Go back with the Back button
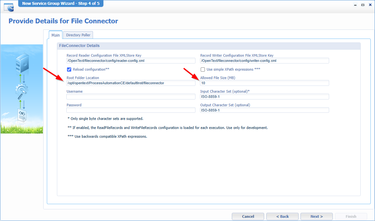The width and height of the screenshot is (375, 221). click(x=282, y=216)
